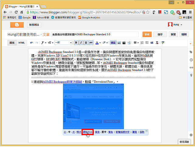Click the remove image (移除) link
The height and width of the screenshot is (147, 195).
[x=142, y=132]
